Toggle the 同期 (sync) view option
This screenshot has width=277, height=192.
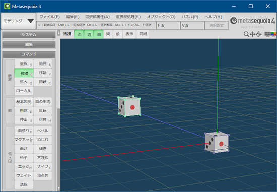pos(143,34)
